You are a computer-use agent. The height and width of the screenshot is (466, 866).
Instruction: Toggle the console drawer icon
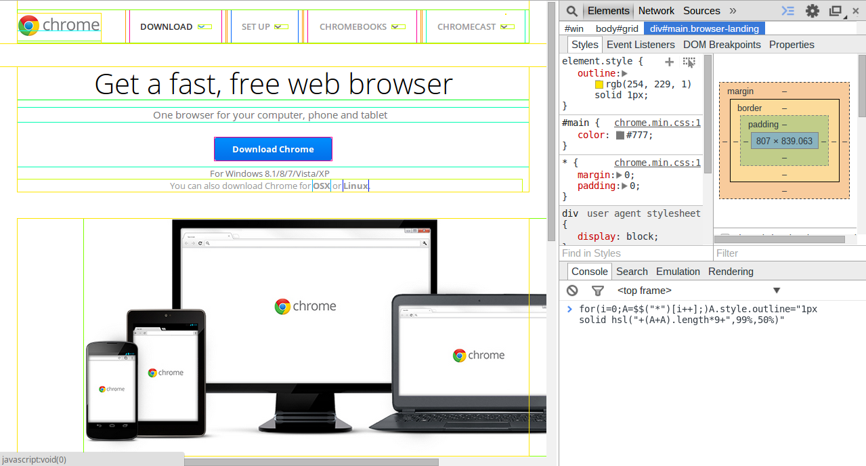pyautogui.click(x=787, y=11)
